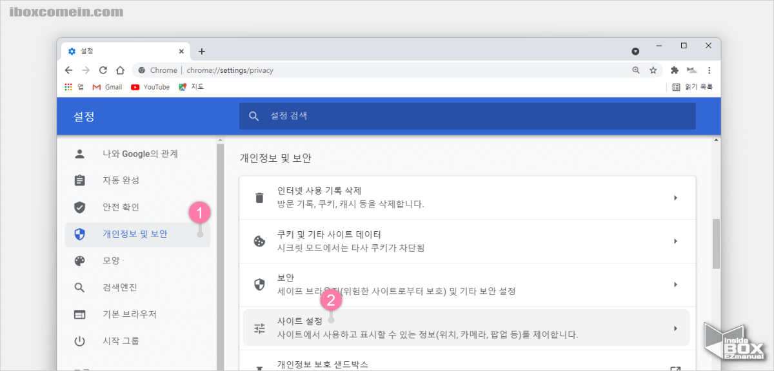Click the cookie icon for site data
Viewport: 774px width, 371px height.
260,240
